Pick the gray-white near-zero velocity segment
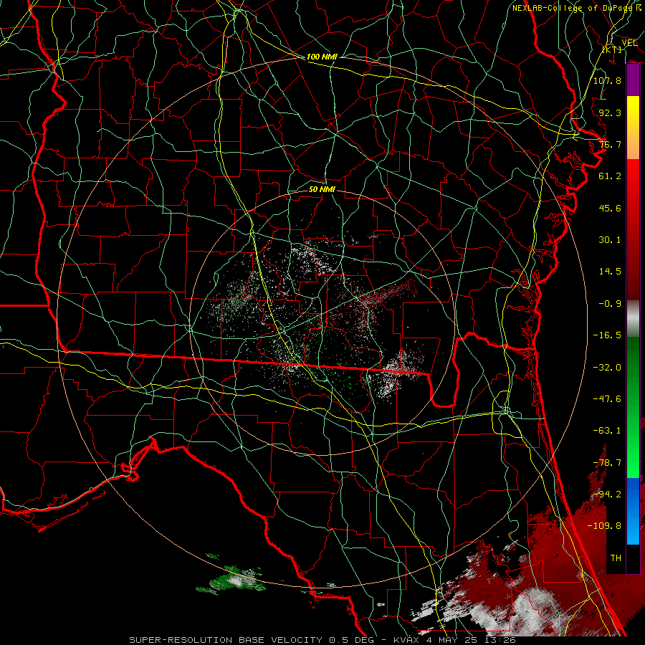The image size is (645, 645). tap(633, 318)
